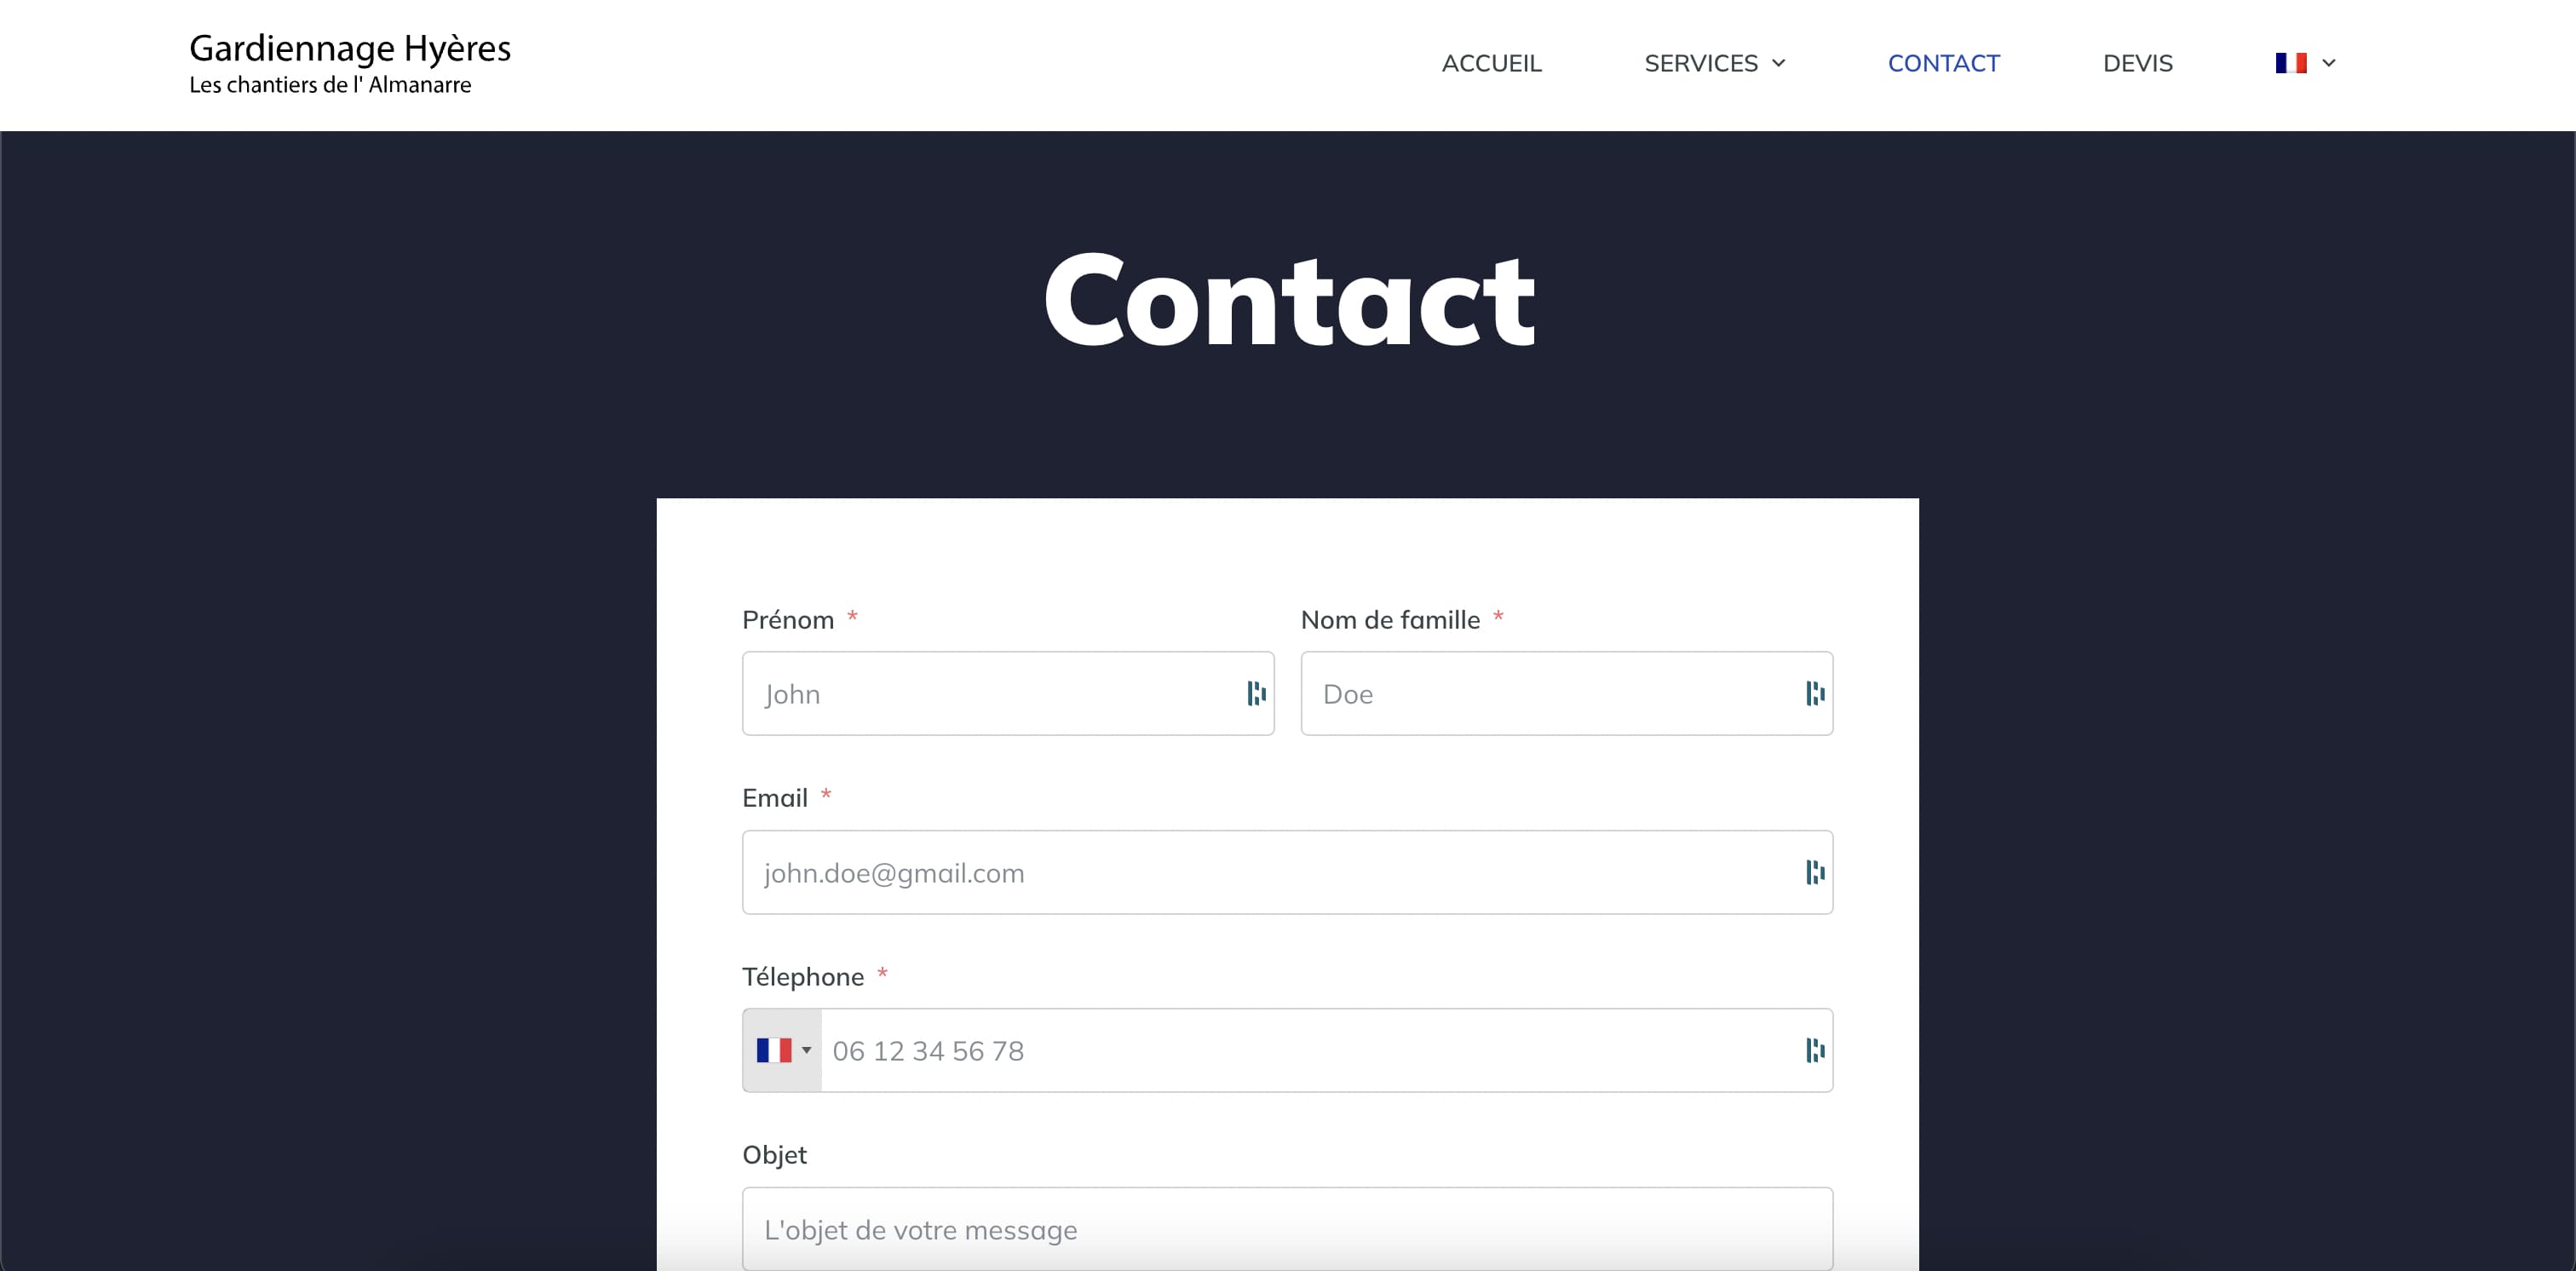2576x1271 pixels.
Task: Click the phone country code dropdown
Action: tap(784, 1051)
